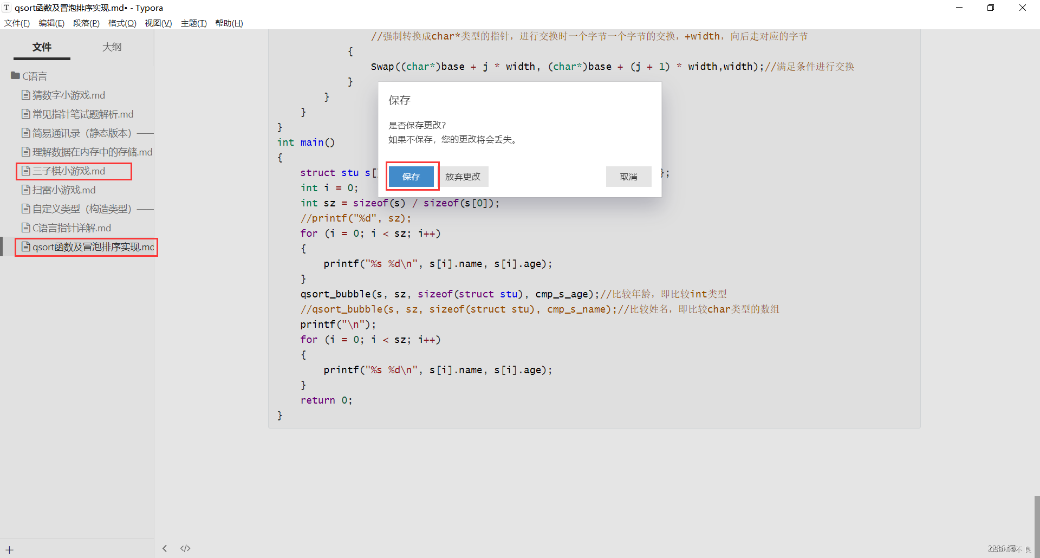Click the 'return 0;' code line
This screenshot has width=1040, height=558.
(326, 400)
